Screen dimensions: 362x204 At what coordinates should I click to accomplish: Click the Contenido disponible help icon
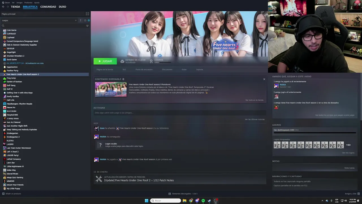tap(123, 79)
